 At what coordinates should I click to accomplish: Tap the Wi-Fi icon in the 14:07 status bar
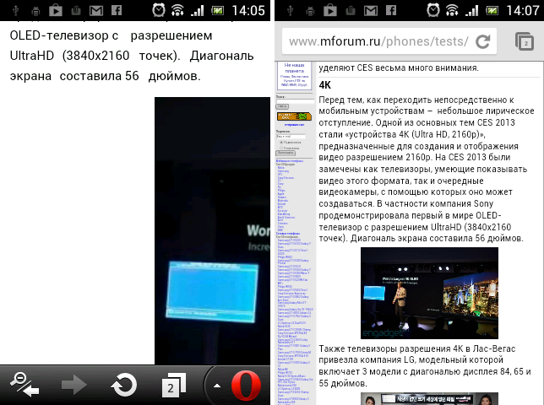click(452, 10)
